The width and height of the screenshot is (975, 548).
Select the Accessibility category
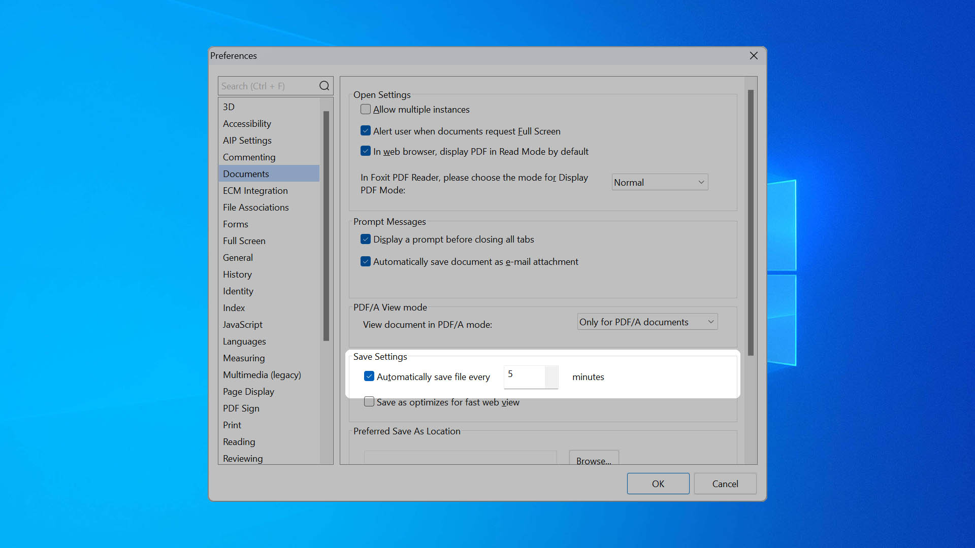(x=269, y=123)
